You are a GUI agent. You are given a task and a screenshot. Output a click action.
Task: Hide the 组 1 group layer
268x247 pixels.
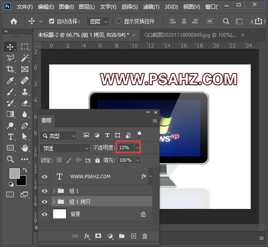tap(44, 191)
